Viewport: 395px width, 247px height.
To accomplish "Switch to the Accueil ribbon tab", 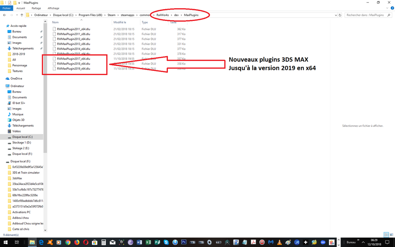I will [x=21, y=8].
